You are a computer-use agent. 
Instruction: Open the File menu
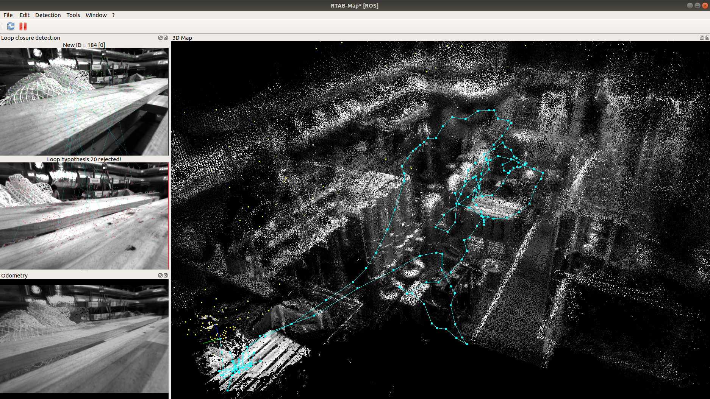coord(8,15)
